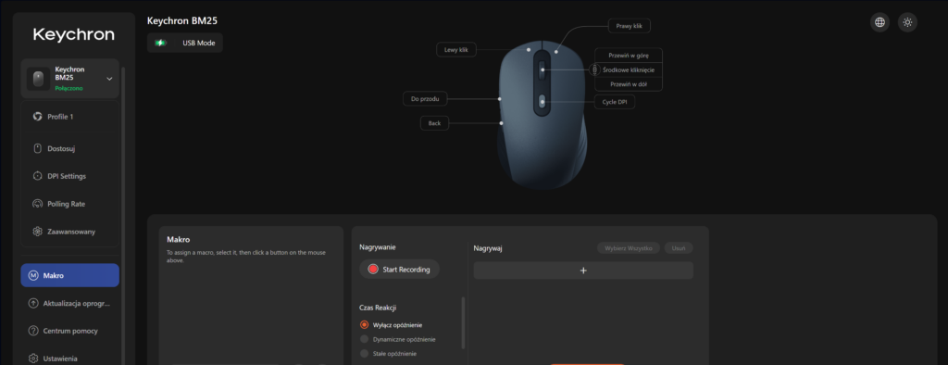
Task: Select the Przewiń w dół label
Action: click(629, 84)
